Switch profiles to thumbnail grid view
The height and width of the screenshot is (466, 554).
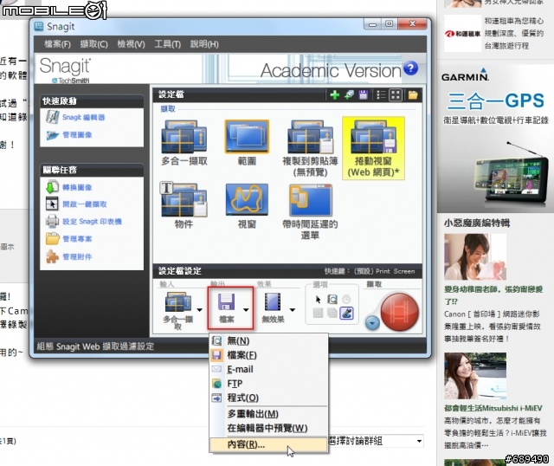pos(396,94)
